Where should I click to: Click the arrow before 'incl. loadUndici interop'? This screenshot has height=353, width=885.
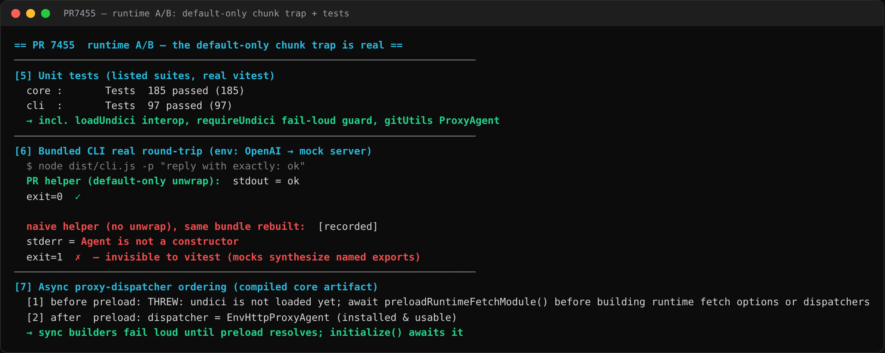pos(29,121)
